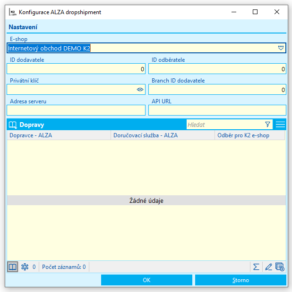
Task: Cancel with the Storno button
Action: click(240, 280)
